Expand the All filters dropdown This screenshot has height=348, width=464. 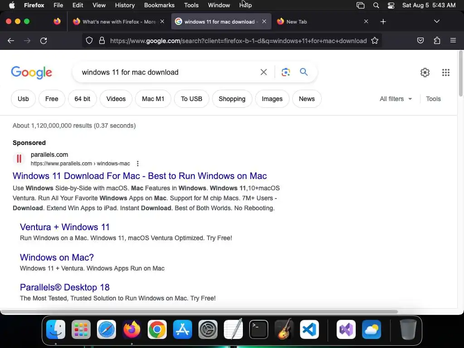coord(396,99)
